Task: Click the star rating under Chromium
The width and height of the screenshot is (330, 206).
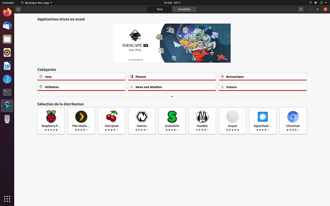Action: click(x=293, y=130)
